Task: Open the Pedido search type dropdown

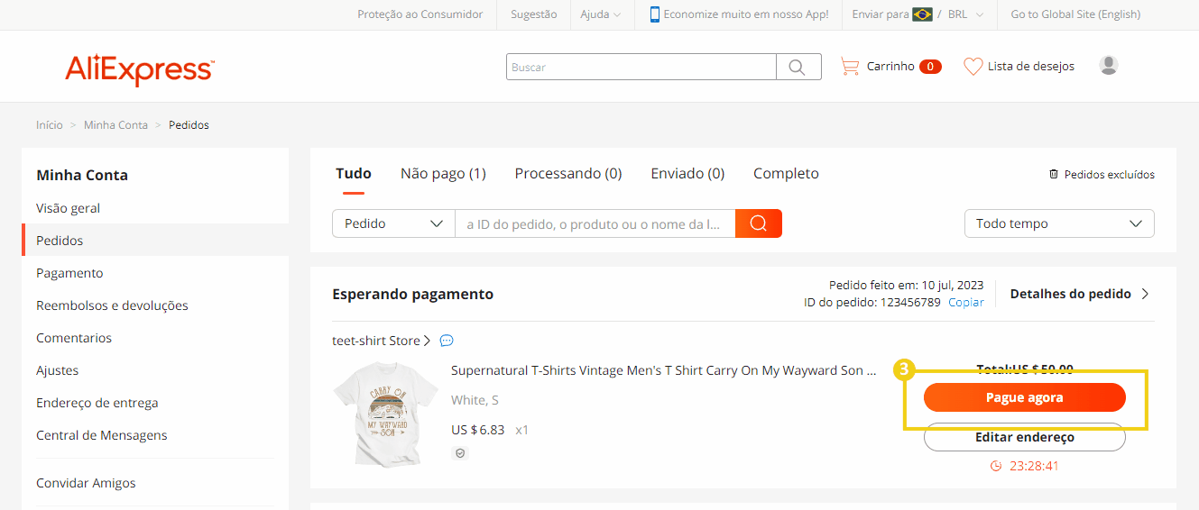Action: point(393,223)
